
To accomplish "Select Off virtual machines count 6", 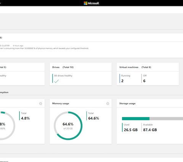I will [x=144, y=81].
